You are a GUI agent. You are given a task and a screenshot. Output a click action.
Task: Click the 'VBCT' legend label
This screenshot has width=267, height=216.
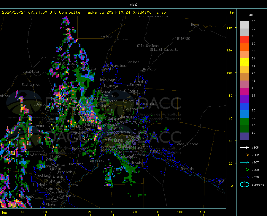click(x=255, y=162)
